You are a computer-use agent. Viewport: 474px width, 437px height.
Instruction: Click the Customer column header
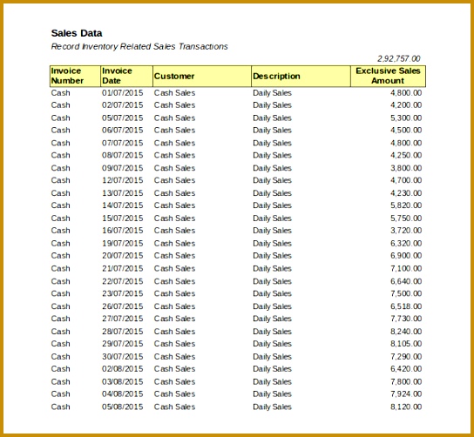[202, 76]
